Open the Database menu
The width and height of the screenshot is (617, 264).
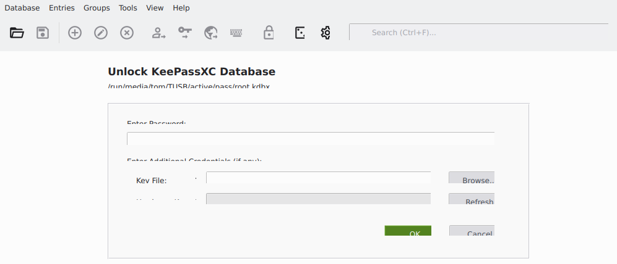22,8
